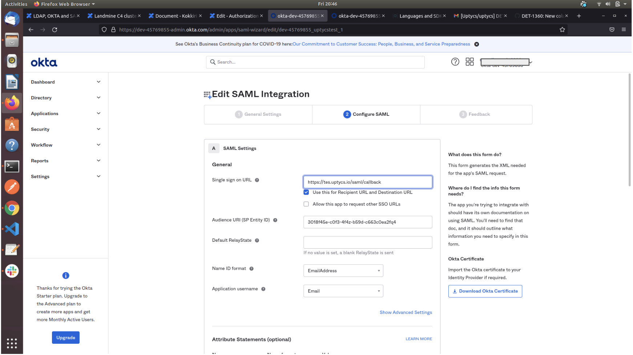Image resolution: width=633 pixels, height=355 pixels.
Task: Uncheck Use this for Recipient URL checkbox
Action: click(306, 192)
